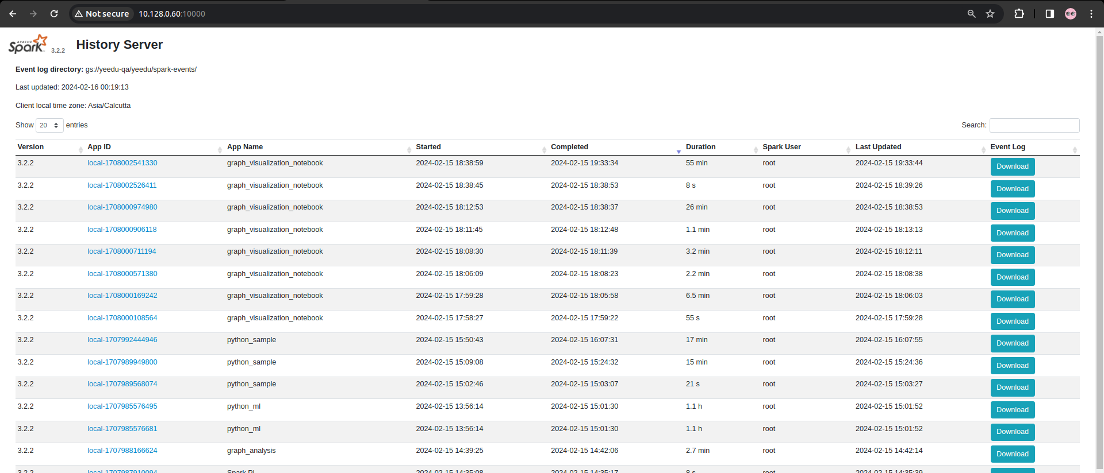The image size is (1104, 473).
Task: Download event log for local-1707992444946
Action: [x=1013, y=343]
